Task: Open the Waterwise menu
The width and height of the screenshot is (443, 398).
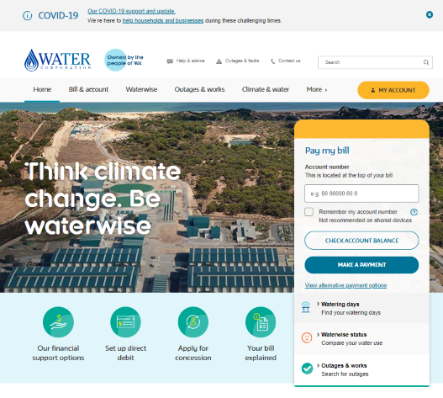Action: click(141, 89)
